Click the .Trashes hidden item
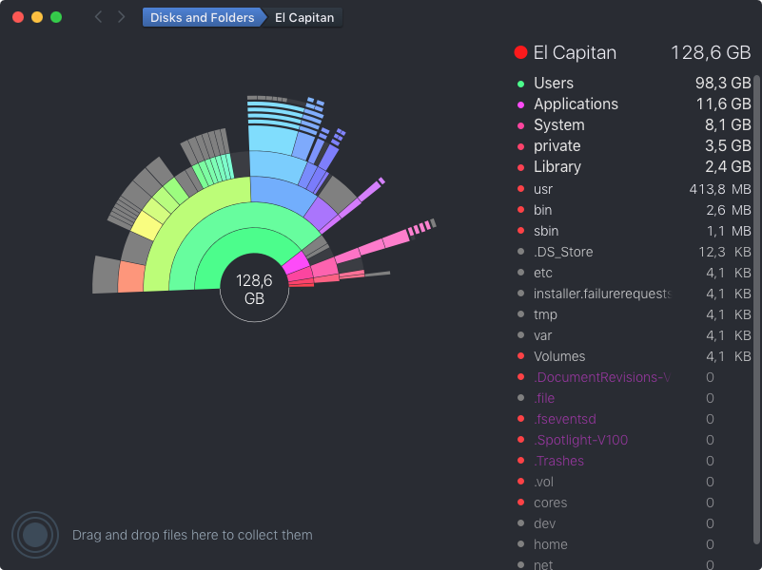Image resolution: width=762 pixels, height=570 pixels. 558,461
